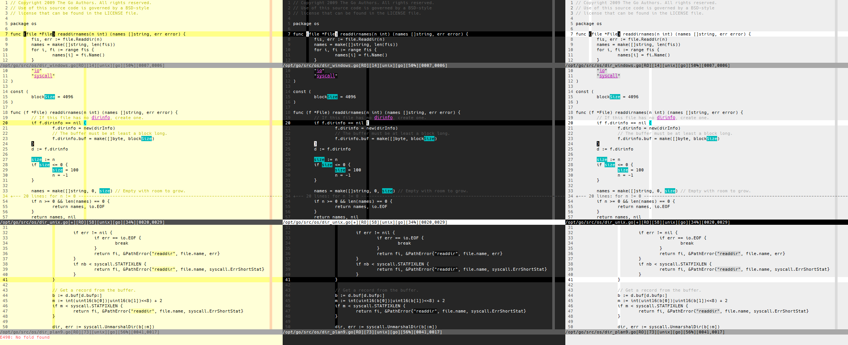Image resolution: width=848 pixels, height=345 pixels.
Task: Click 'package os' in the dark pane
Action: [x=306, y=24]
